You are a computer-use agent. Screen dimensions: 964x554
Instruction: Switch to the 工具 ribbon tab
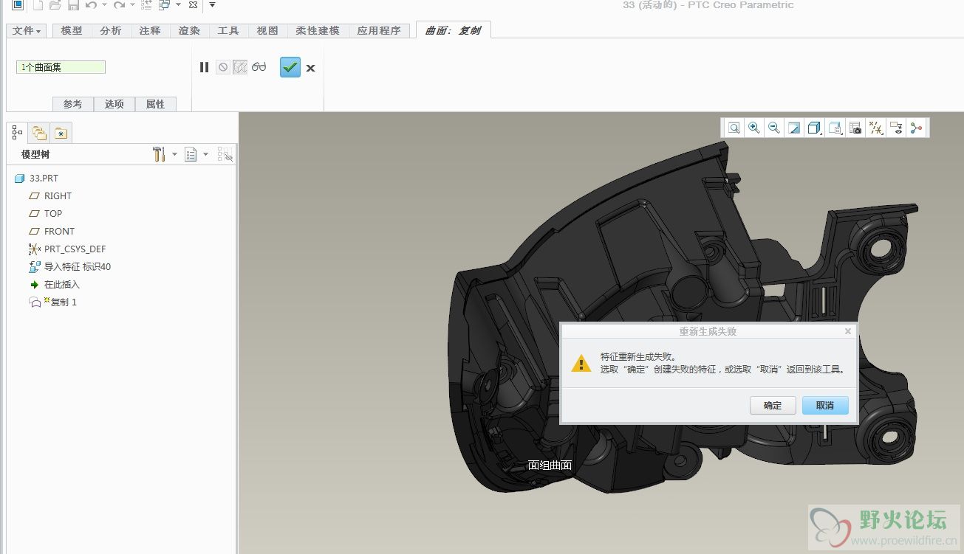tap(228, 30)
